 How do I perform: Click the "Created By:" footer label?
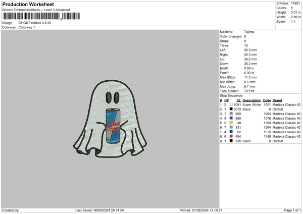coord(11,210)
